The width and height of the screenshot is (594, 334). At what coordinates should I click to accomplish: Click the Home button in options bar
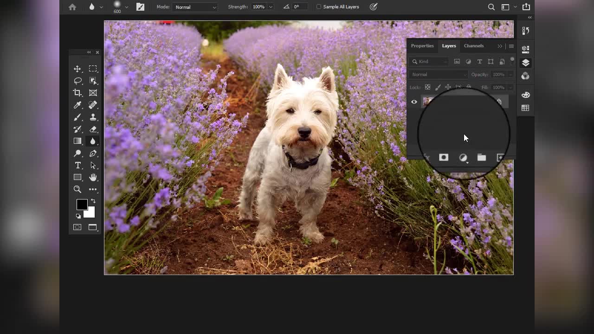(x=72, y=7)
